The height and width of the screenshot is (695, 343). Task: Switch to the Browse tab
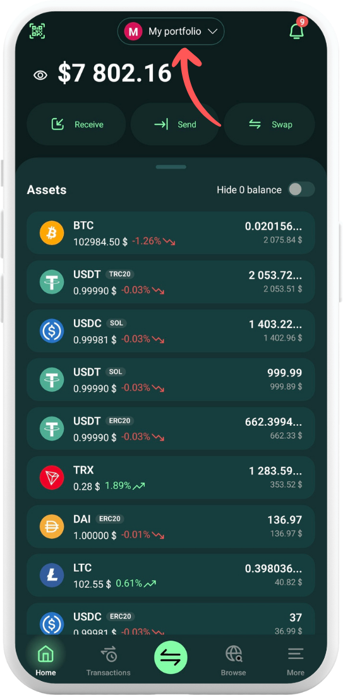(x=233, y=660)
